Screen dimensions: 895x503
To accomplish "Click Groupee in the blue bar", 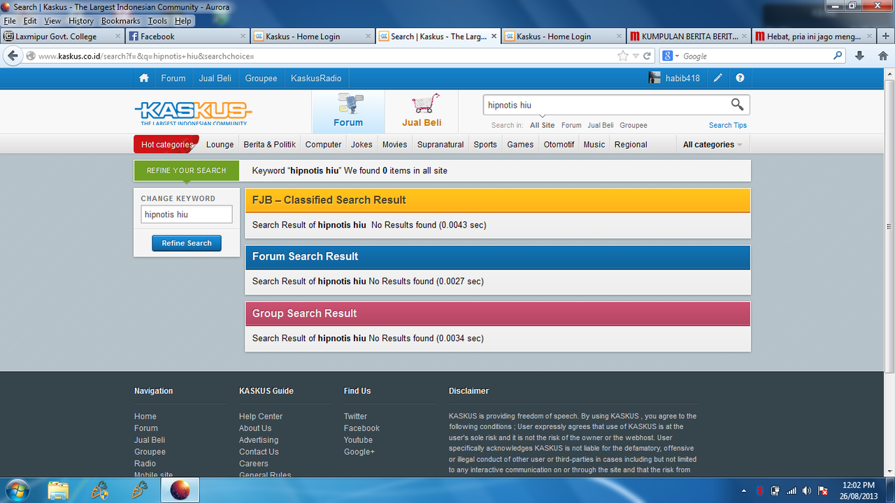I will coord(261,78).
